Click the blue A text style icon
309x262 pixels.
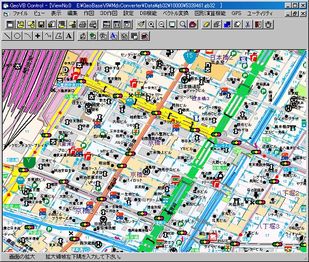click(x=113, y=36)
